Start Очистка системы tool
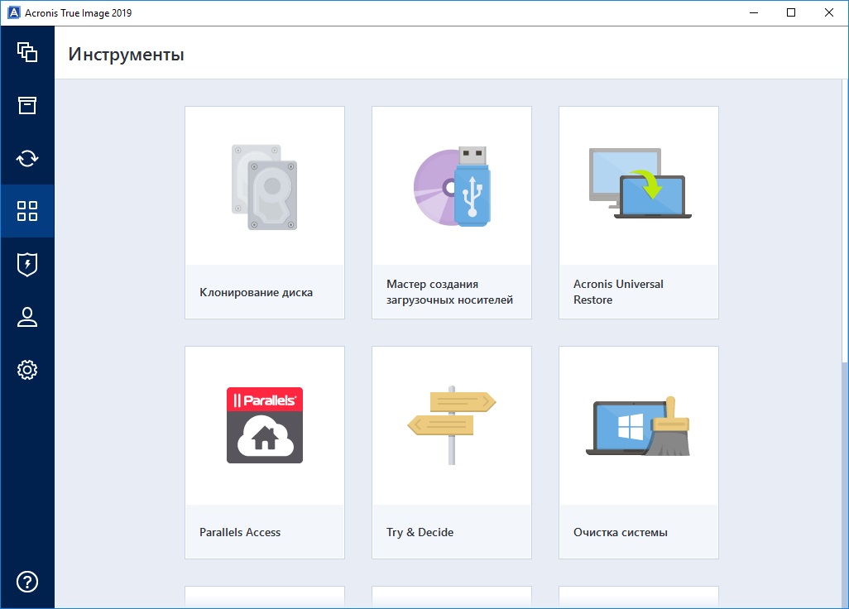The image size is (849, 609). pos(620,532)
